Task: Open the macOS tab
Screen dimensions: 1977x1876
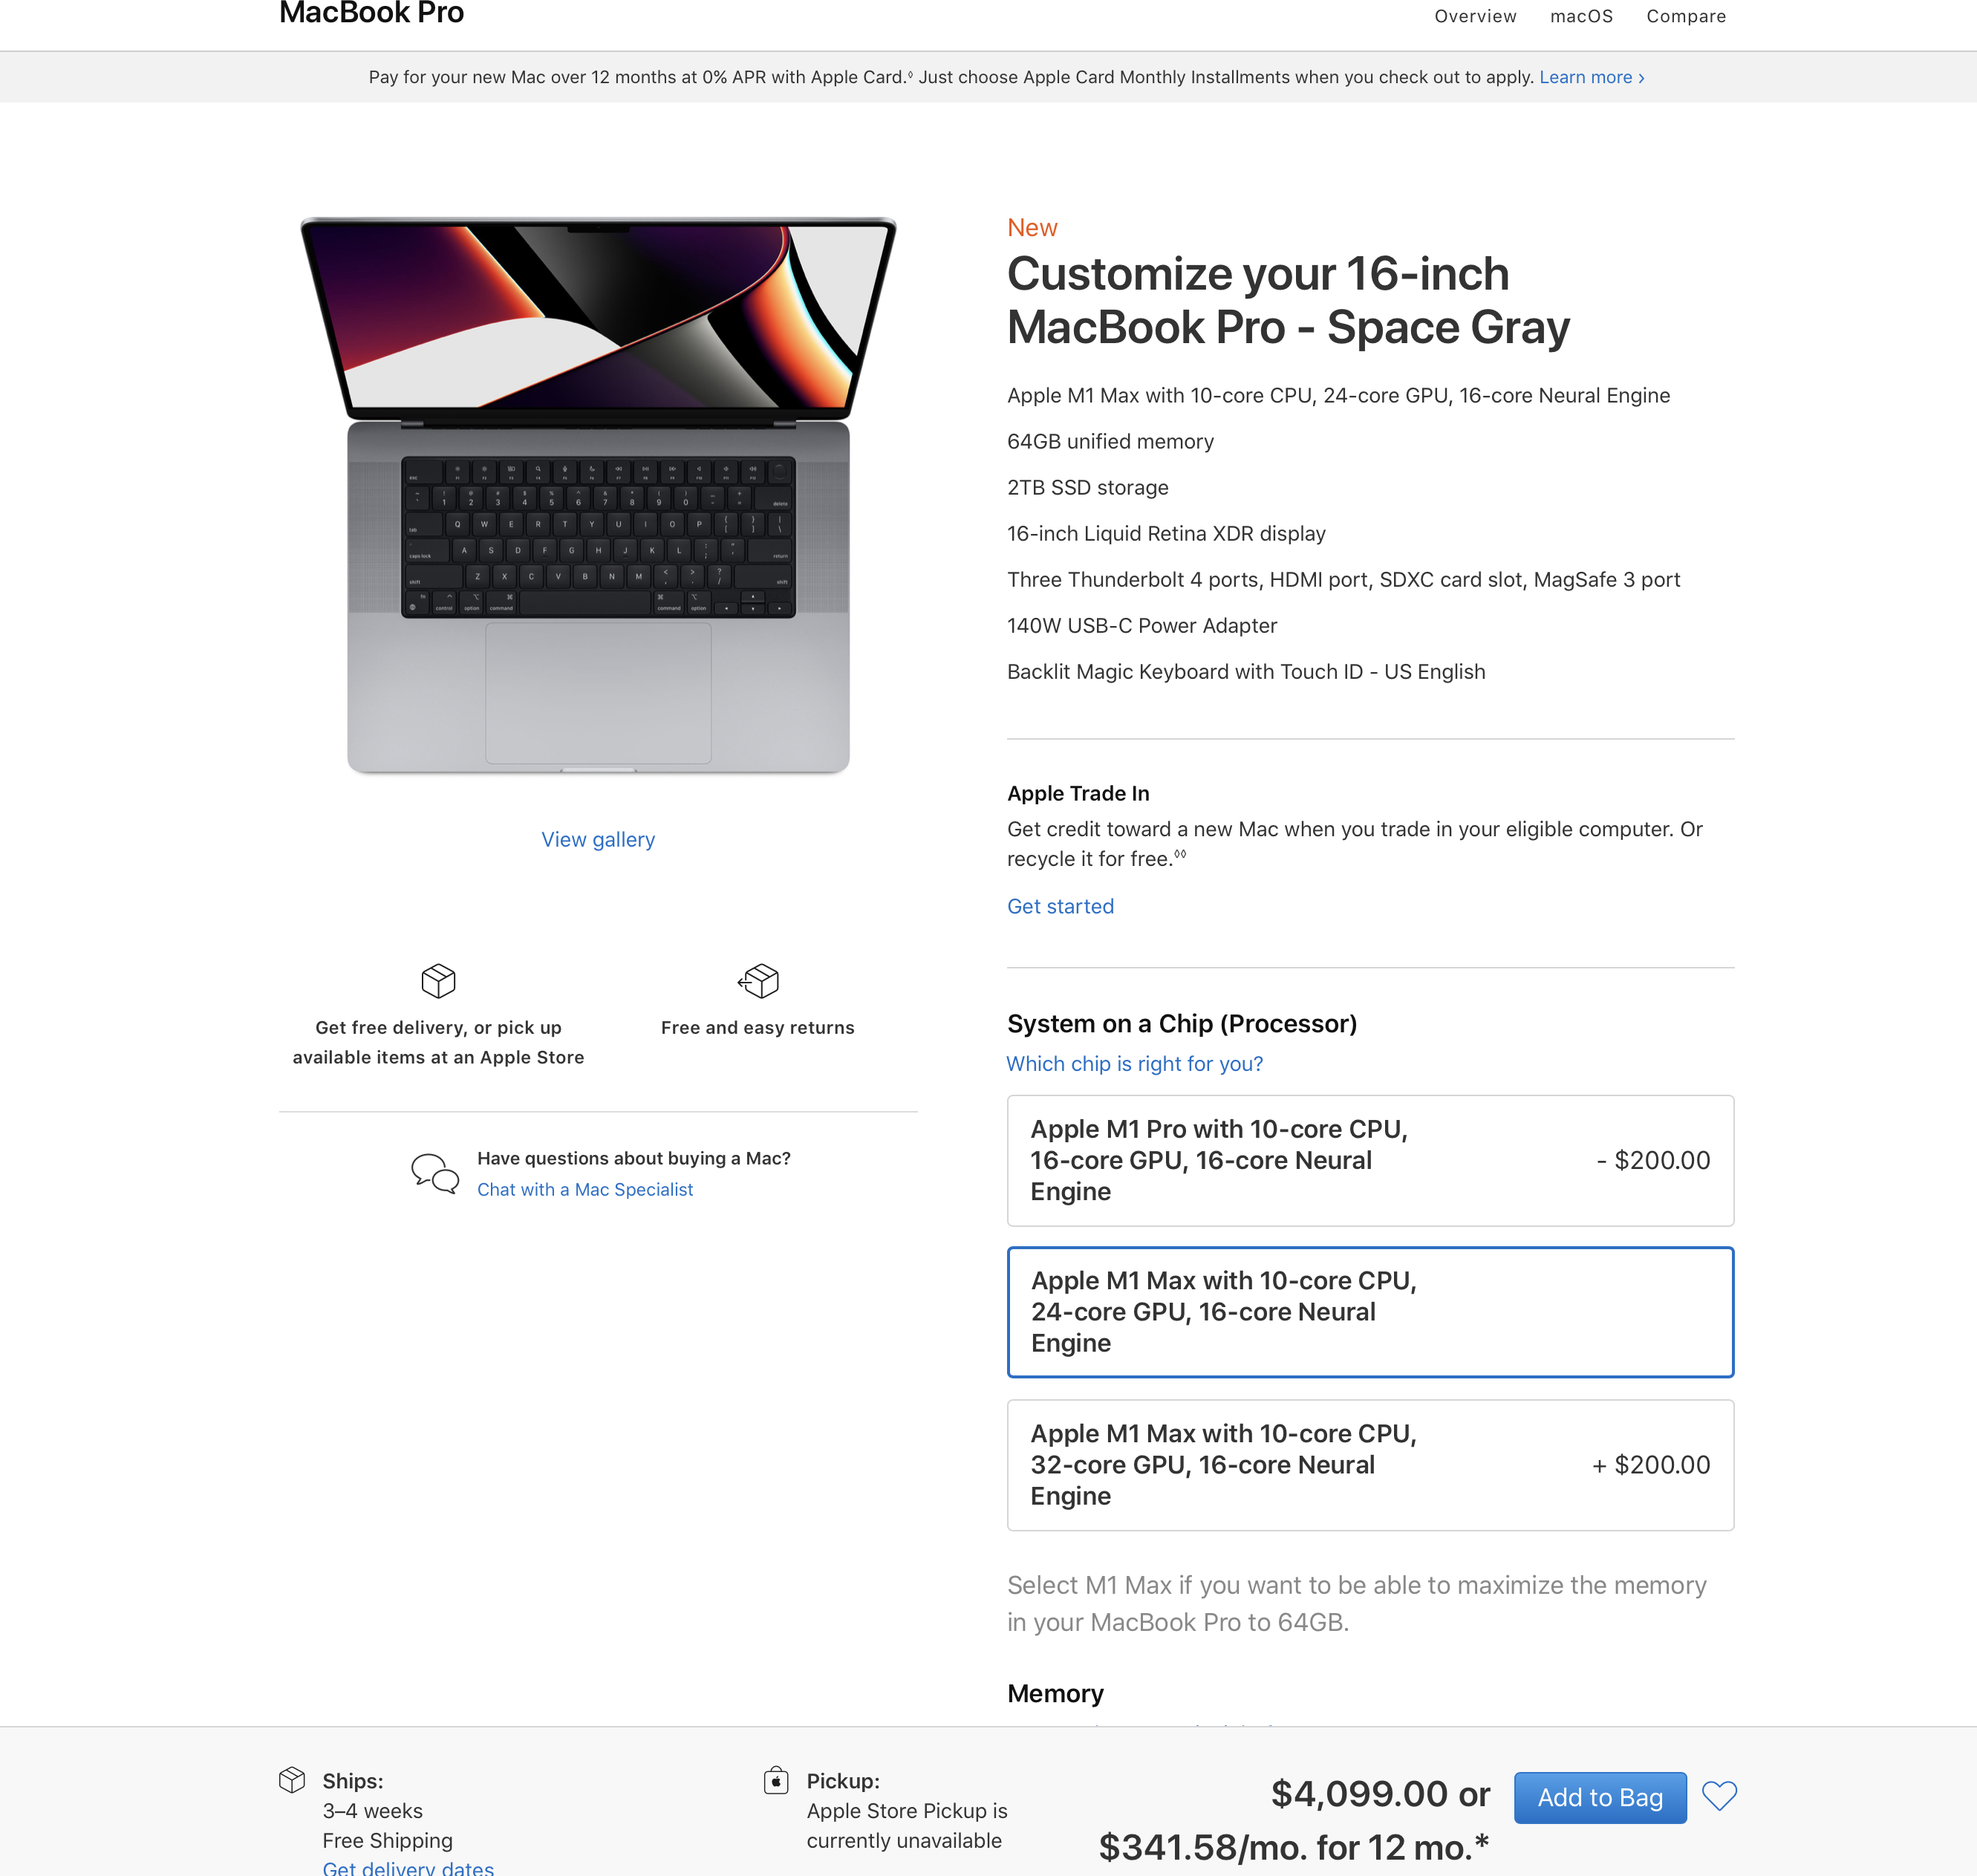Action: coord(1581,16)
